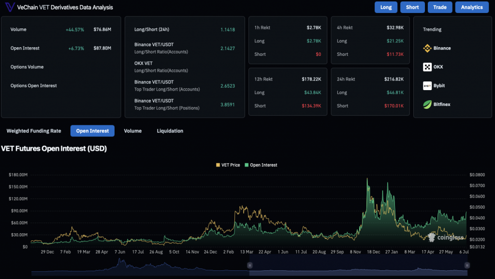Viewport: 495px width, 279px height.
Task: Switch to Weighted Funding Rate tab
Action: click(34, 131)
